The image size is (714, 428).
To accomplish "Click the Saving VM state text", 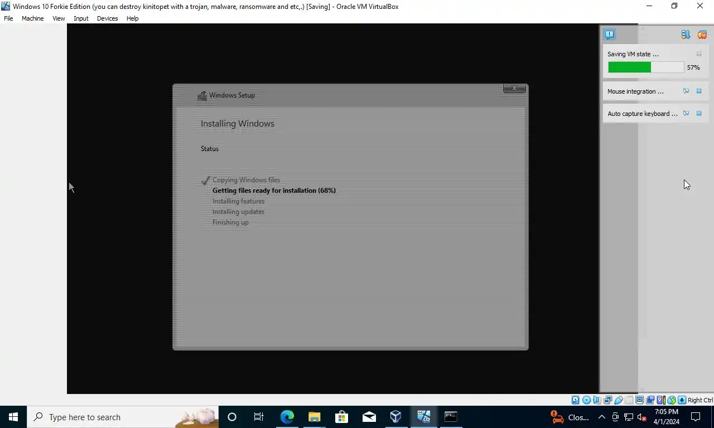I will click(x=633, y=54).
